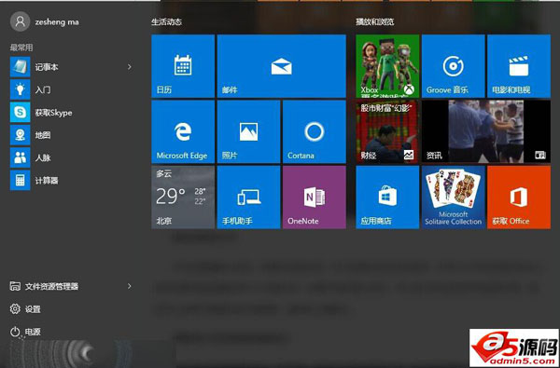Open the 财经 finance tile
The height and width of the screenshot is (368, 560).
(387, 131)
